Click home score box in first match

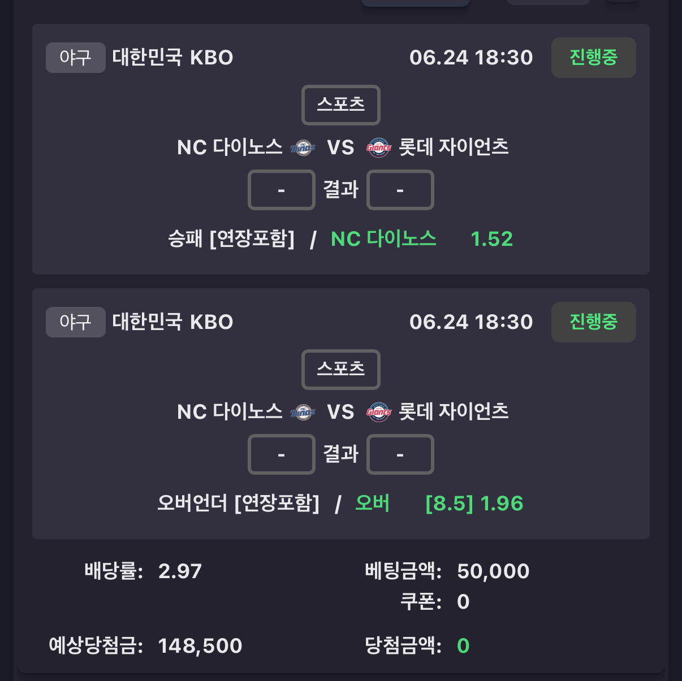pos(282,190)
